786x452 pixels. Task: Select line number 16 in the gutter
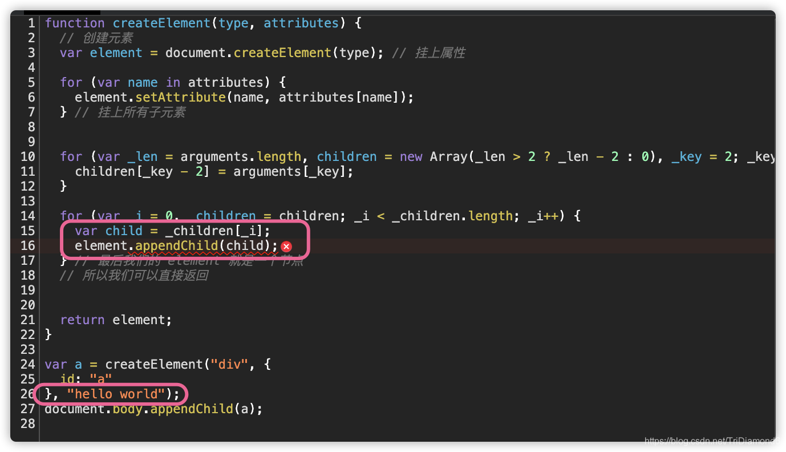tap(27, 245)
